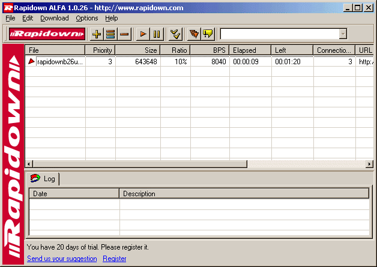Open the Edit menu
The width and height of the screenshot is (377, 267).
[28, 18]
